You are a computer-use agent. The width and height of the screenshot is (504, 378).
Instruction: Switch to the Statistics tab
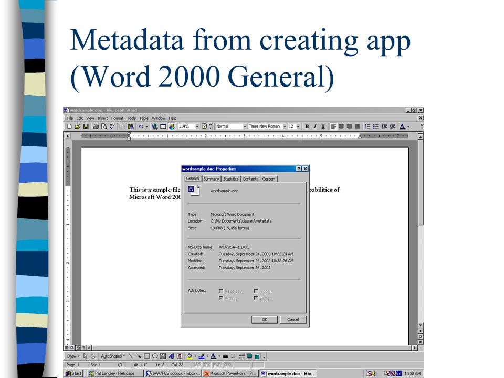[231, 179]
